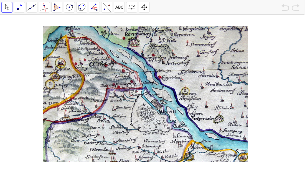Activate the Polygon tool
This screenshot has height=177, width=305.
coord(57,7)
